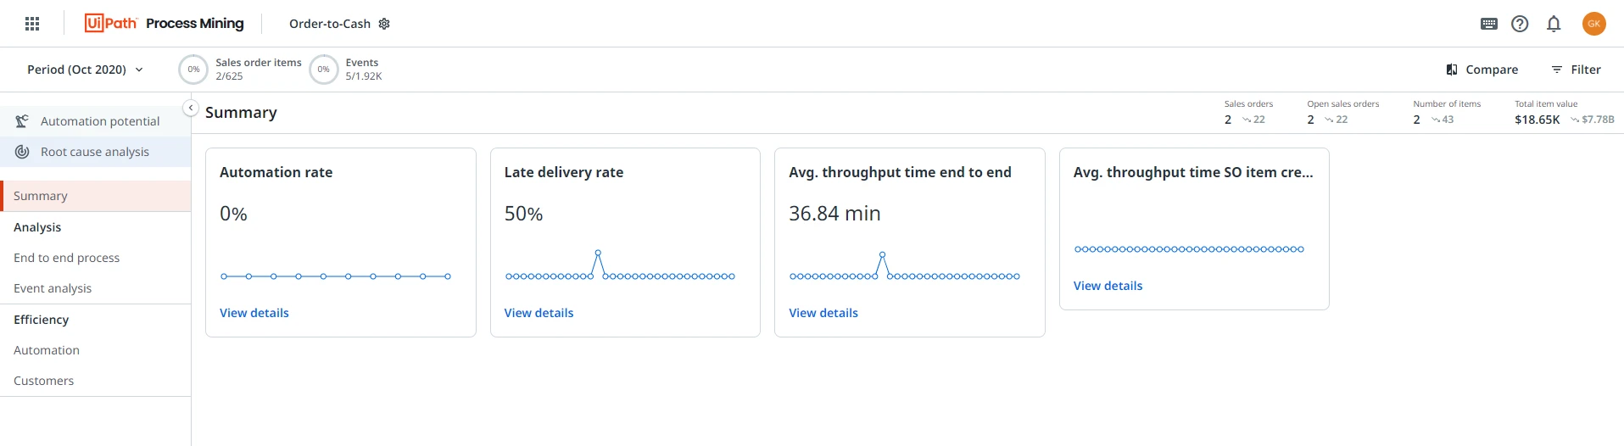The image size is (1624, 446).
Task: Select Summary in the sidebar
Action: [x=95, y=196]
